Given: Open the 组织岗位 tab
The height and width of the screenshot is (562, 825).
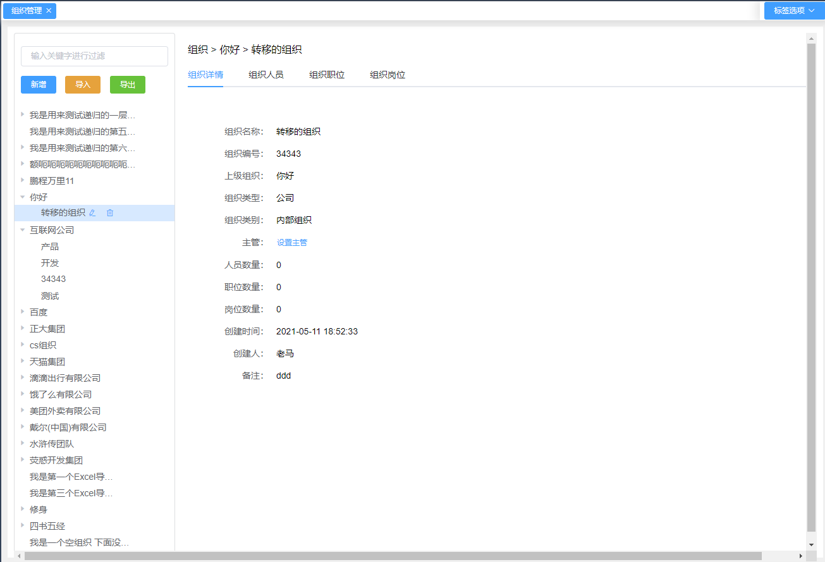Looking at the screenshot, I should 387,75.
